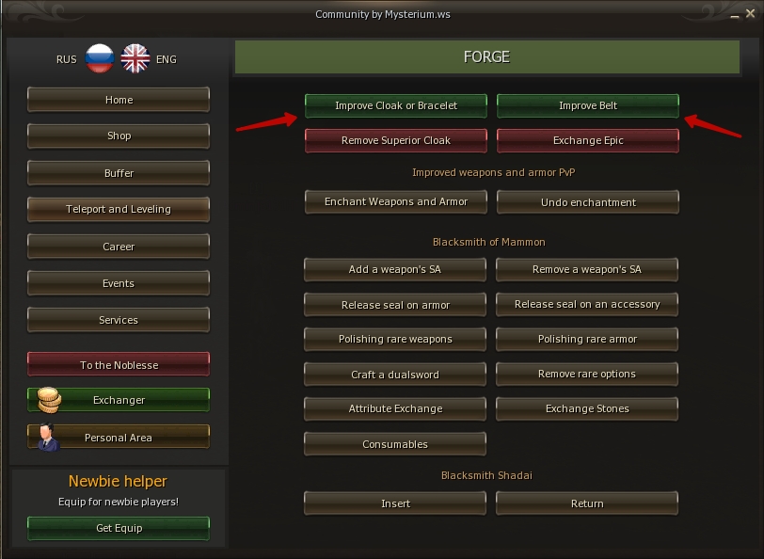The image size is (764, 559).
Task: Open the Attribute Exchange option
Action: 395,409
